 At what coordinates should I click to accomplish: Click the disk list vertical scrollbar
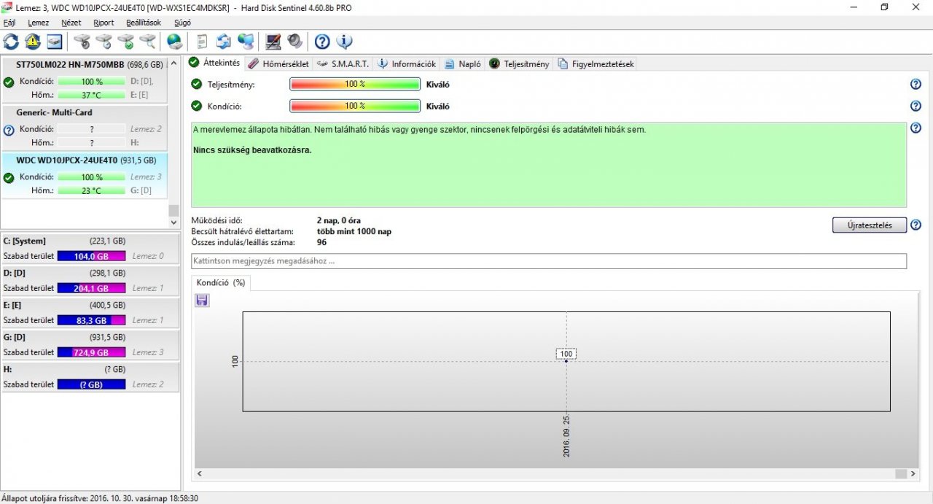coord(173,142)
